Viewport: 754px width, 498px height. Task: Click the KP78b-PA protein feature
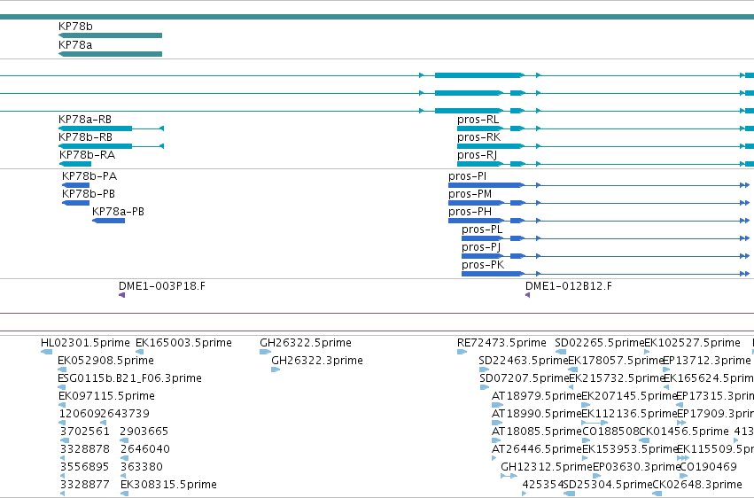pyautogui.click(x=75, y=185)
